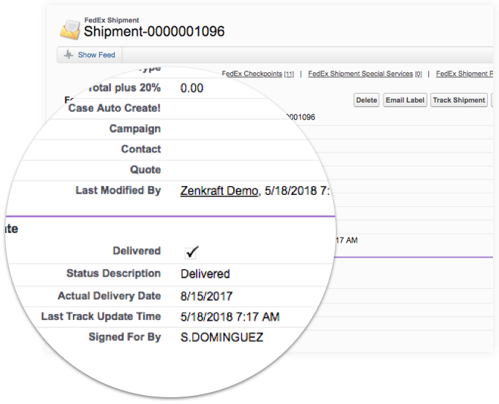Viewport: 499px width, 404px height.
Task: Click the Campaign field label
Action: 135,129
